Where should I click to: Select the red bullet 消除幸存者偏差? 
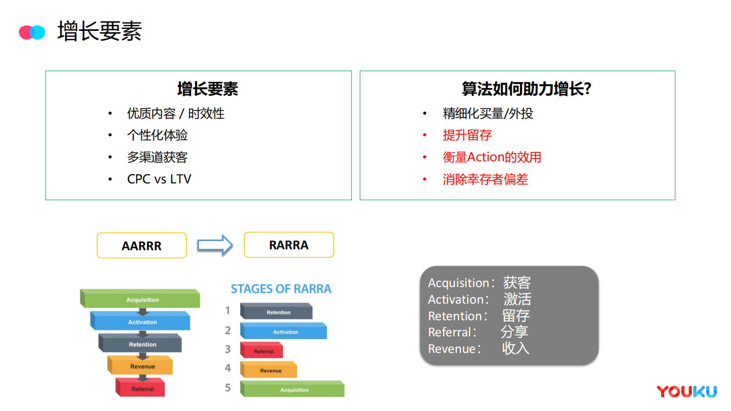tap(485, 179)
